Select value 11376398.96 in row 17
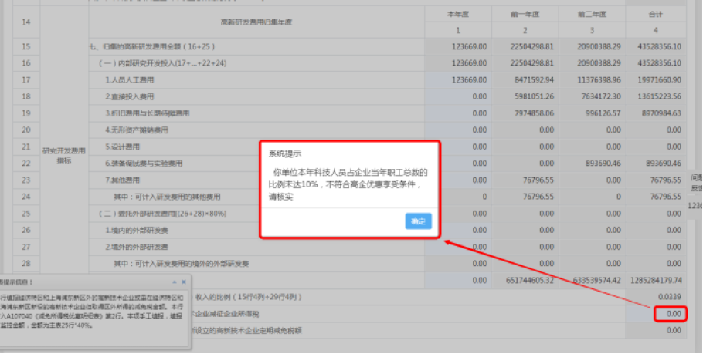The width and height of the screenshot is (703, 354). tap(598, 80)
